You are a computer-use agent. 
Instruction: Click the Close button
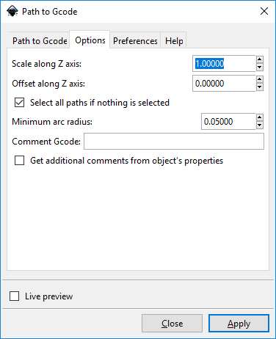coord(172,324)
